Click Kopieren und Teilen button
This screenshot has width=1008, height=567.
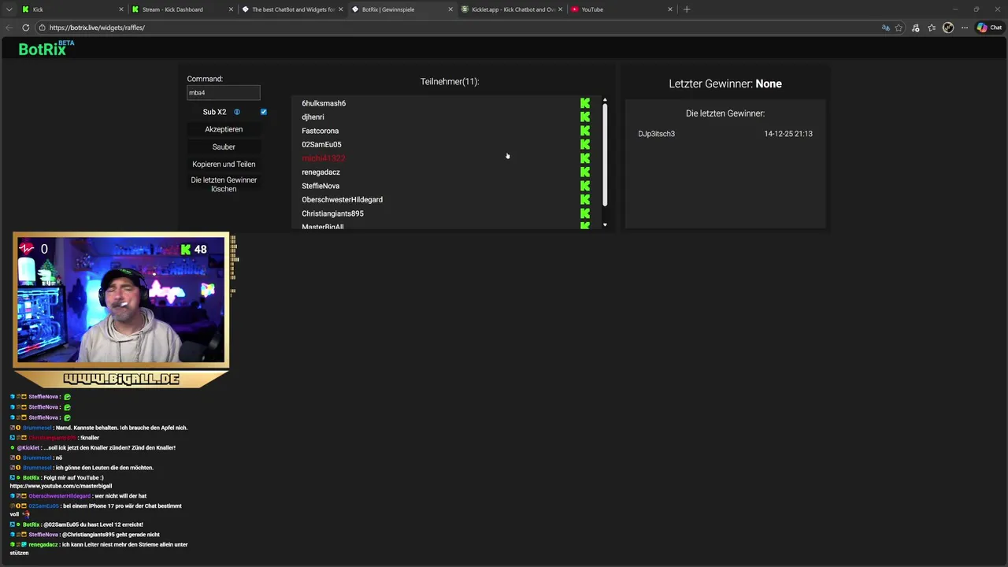click(224, 164)
